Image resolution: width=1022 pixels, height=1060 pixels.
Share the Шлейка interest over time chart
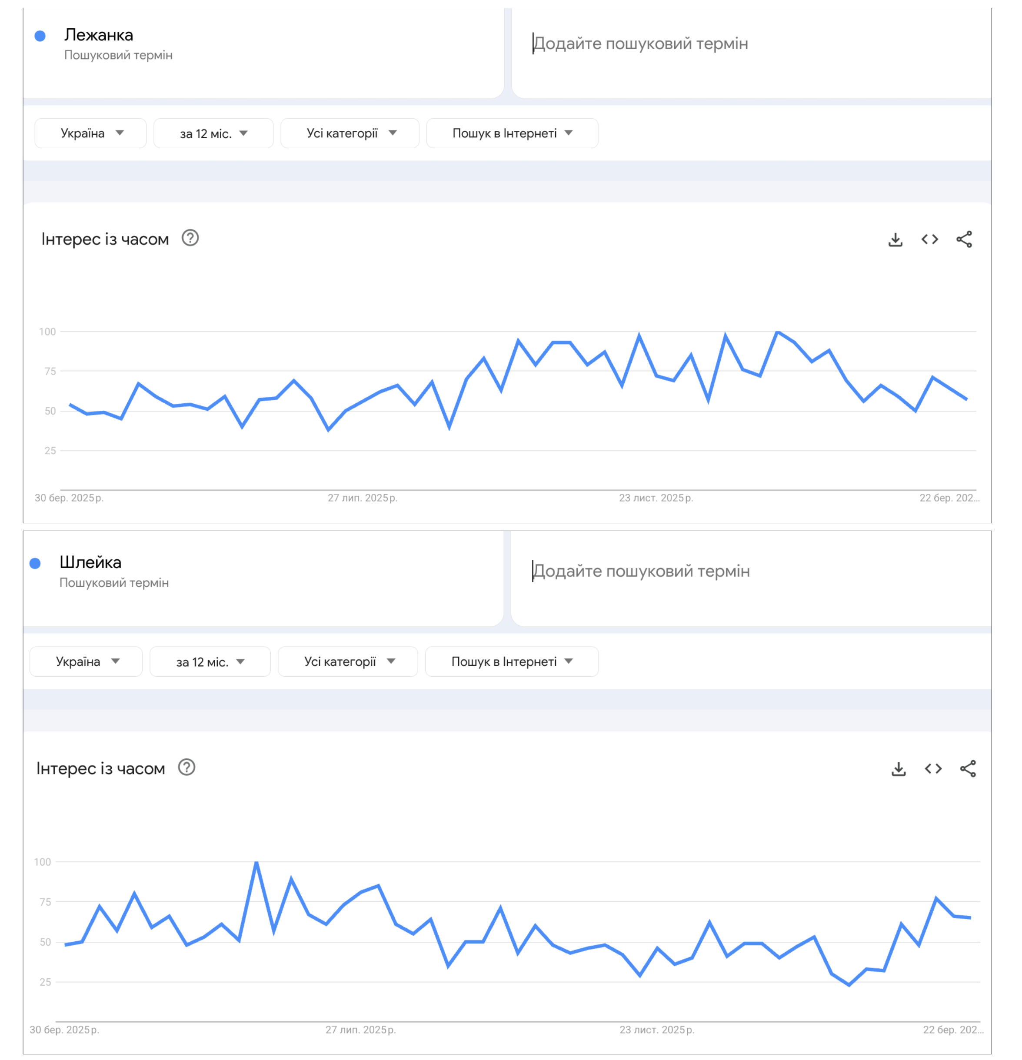968,768
